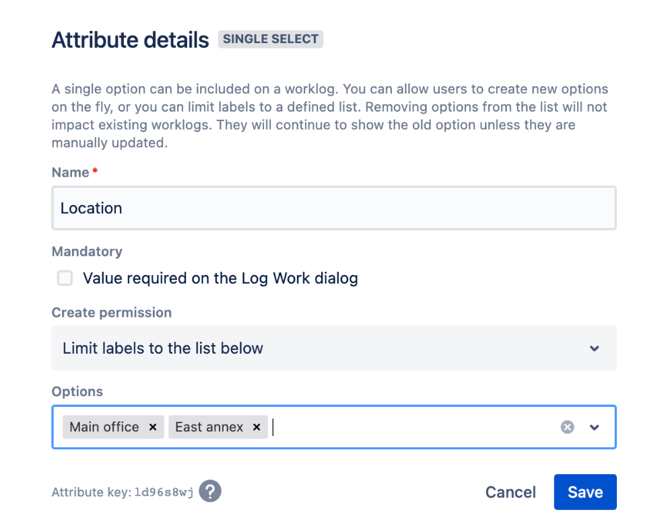Click the Create permission label
This screenshot has height=528, width=666.
click(x=112, y=313)
